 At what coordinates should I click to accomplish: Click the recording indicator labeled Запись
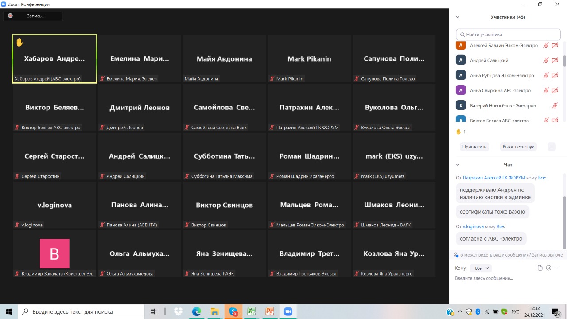click(x=33, y=16)
